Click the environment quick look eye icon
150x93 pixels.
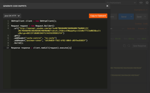tap(141, 3)
